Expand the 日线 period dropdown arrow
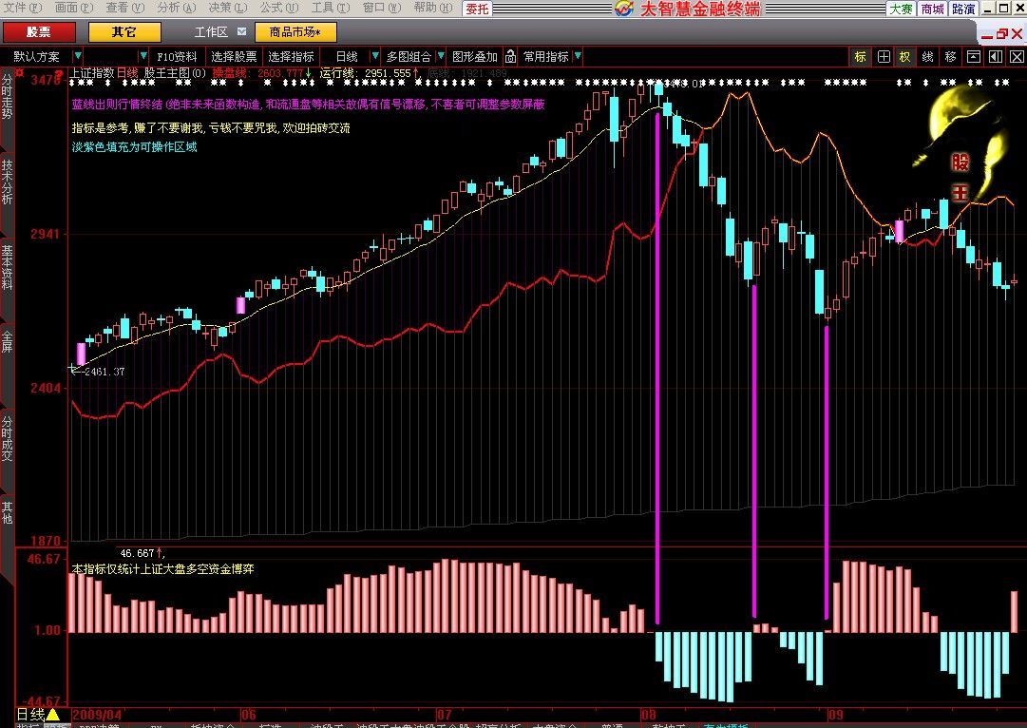 [375, 56]
